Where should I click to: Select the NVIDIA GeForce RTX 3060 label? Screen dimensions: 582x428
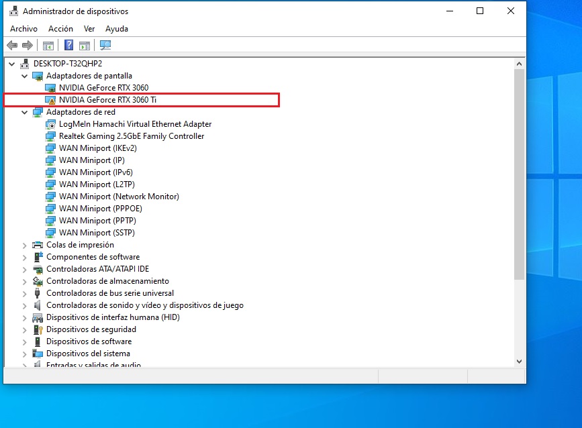[103, 88]
